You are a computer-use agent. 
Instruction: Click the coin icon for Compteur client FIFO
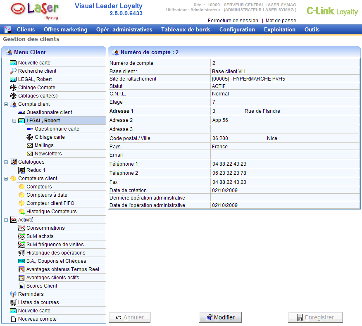coord(21,203)
